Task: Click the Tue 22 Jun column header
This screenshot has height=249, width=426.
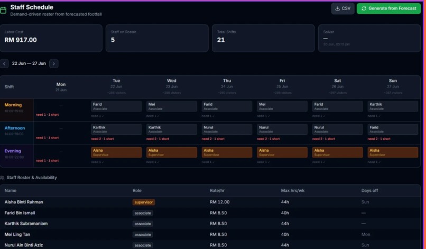Action: click(116, 87)
